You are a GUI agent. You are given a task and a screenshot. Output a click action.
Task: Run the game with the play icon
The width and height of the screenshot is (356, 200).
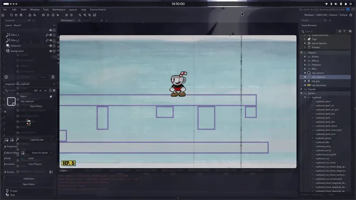[x=48, y=15]
